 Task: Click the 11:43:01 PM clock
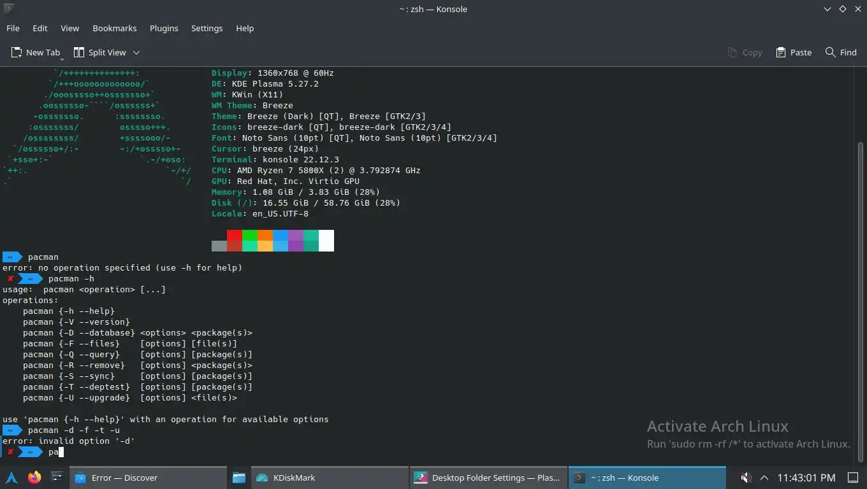tap(806, 478)
